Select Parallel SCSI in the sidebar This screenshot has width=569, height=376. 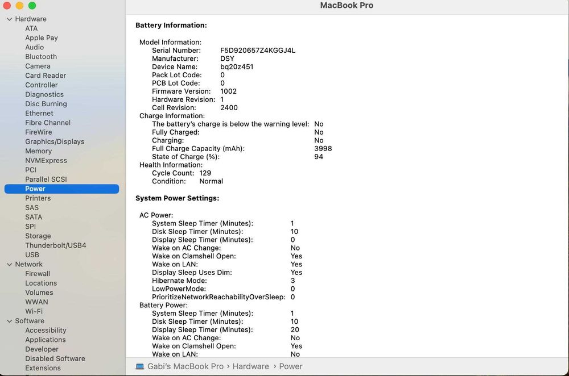pyautogui.click(x=46, y=179)
